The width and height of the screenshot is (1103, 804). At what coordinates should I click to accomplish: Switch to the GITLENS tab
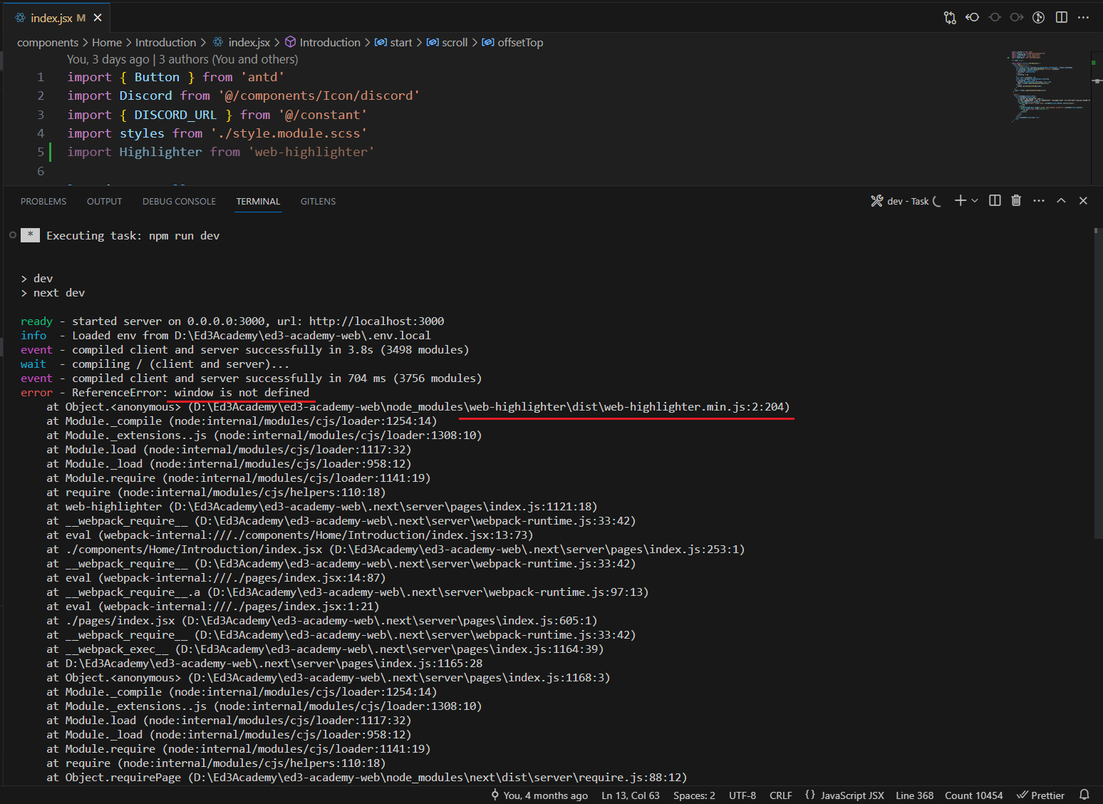pos(318,201)
